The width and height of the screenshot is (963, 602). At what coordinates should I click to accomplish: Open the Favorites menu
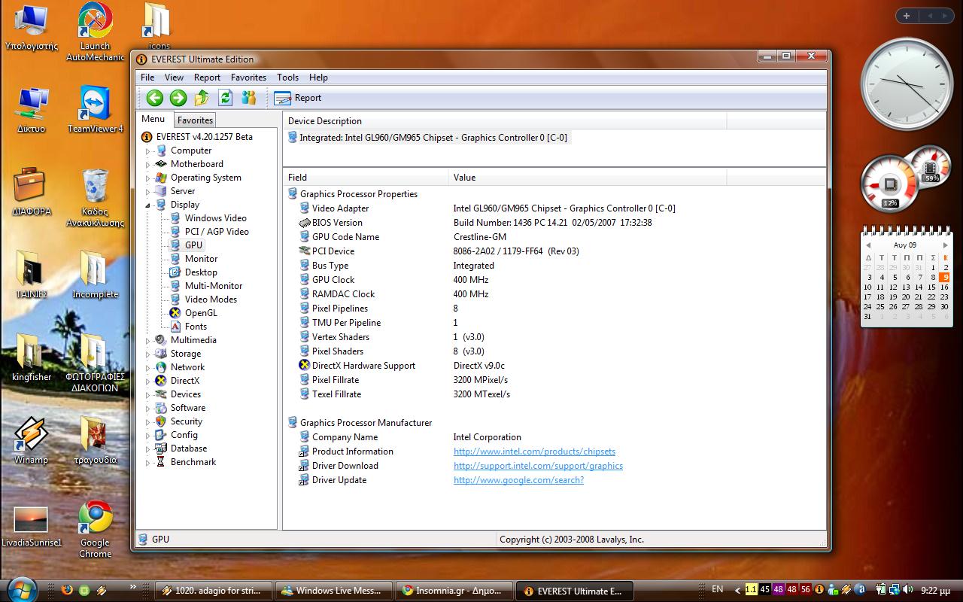[248, 78]
